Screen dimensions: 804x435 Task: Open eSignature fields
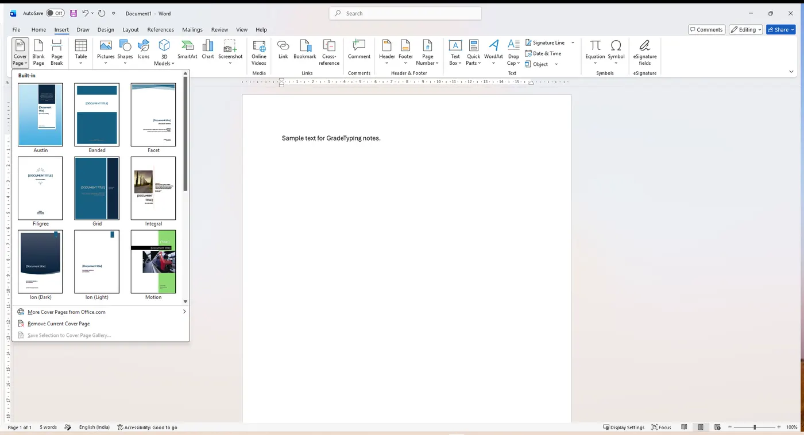click(645, 53)
